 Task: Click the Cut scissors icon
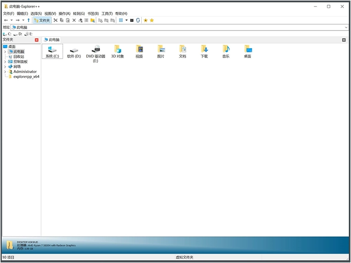click(55, 20)
